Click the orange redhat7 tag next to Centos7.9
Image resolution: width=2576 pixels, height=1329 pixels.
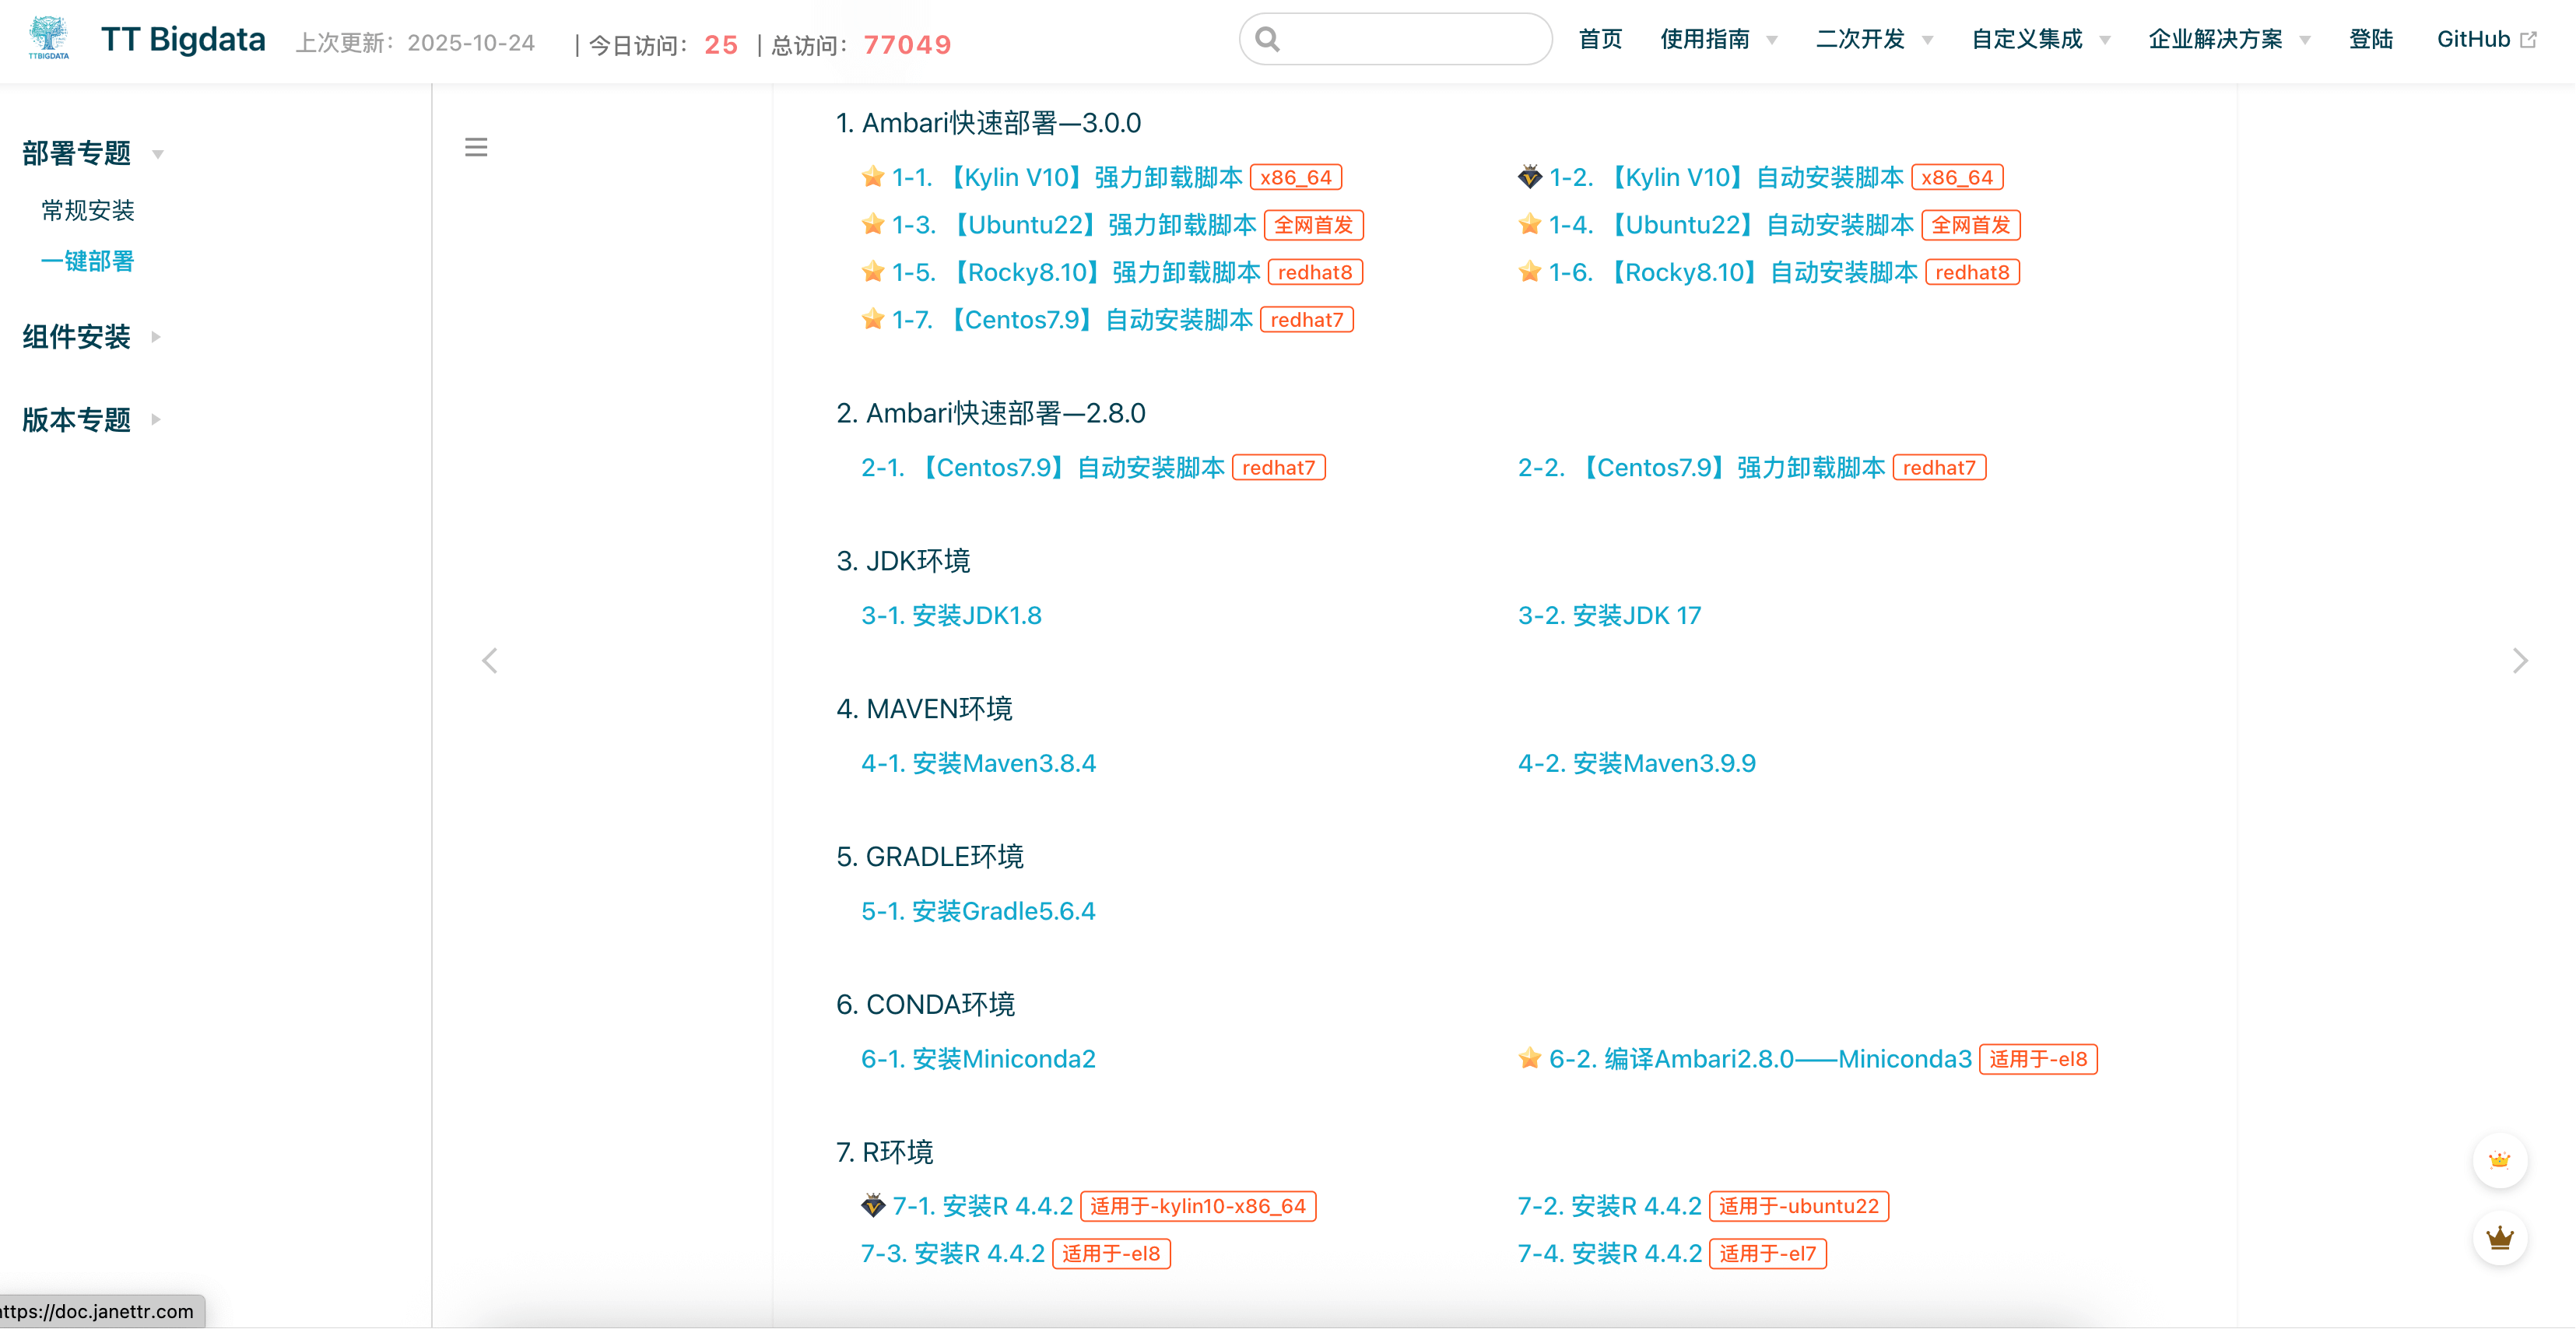1308,319
